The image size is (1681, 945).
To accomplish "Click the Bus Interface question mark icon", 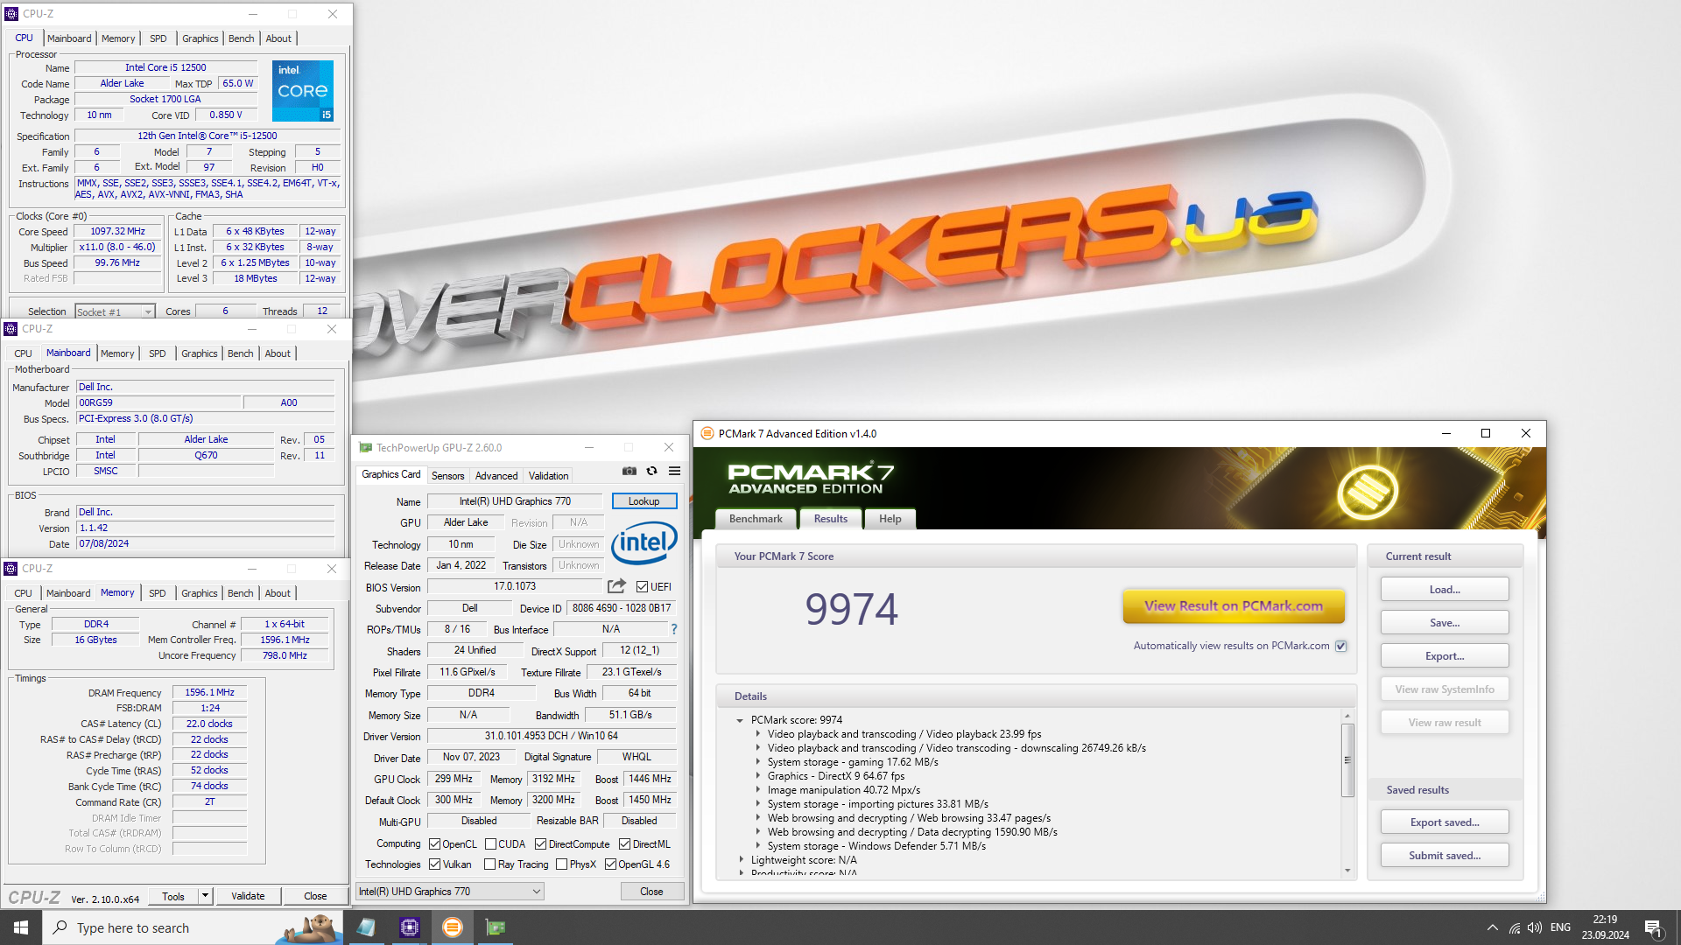I will pyautogui.click(x=674, y=629).
